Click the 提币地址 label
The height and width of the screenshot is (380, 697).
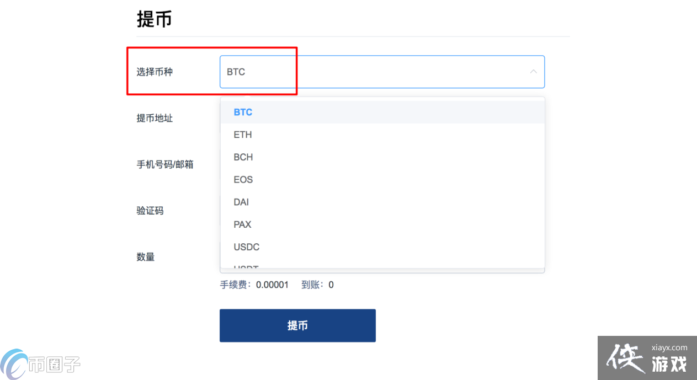coord(154,117)
